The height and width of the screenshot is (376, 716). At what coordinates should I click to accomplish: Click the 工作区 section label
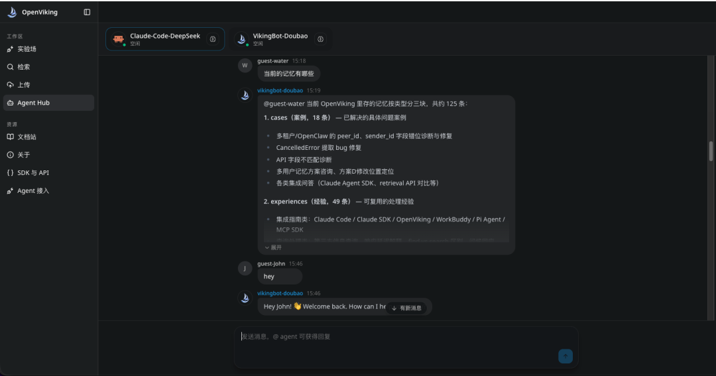click(x=15, y=36)
